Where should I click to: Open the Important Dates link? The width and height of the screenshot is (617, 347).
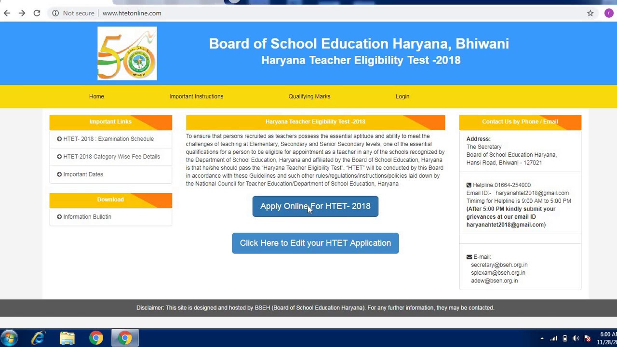click(x=83, y=174)
